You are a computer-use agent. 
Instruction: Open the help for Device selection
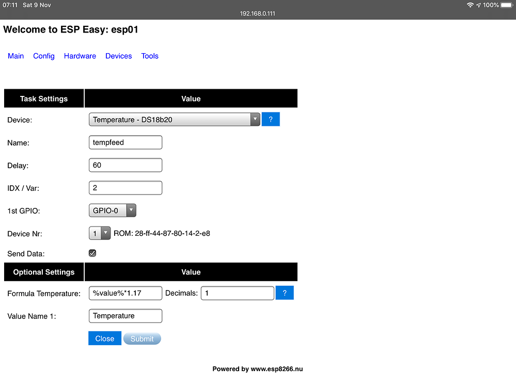[x=270, y=119]
